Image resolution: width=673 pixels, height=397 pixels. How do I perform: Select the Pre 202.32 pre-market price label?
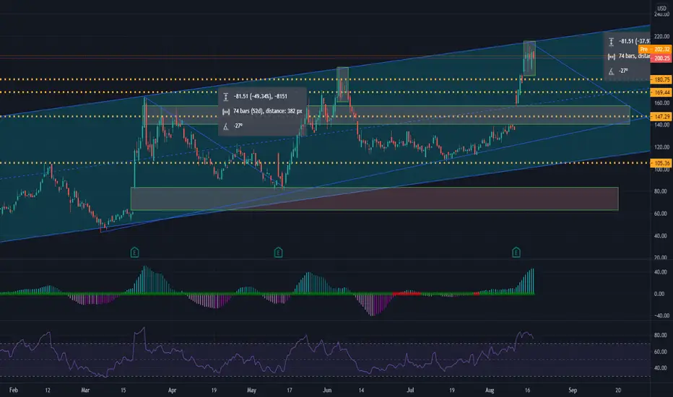[655, 49]
